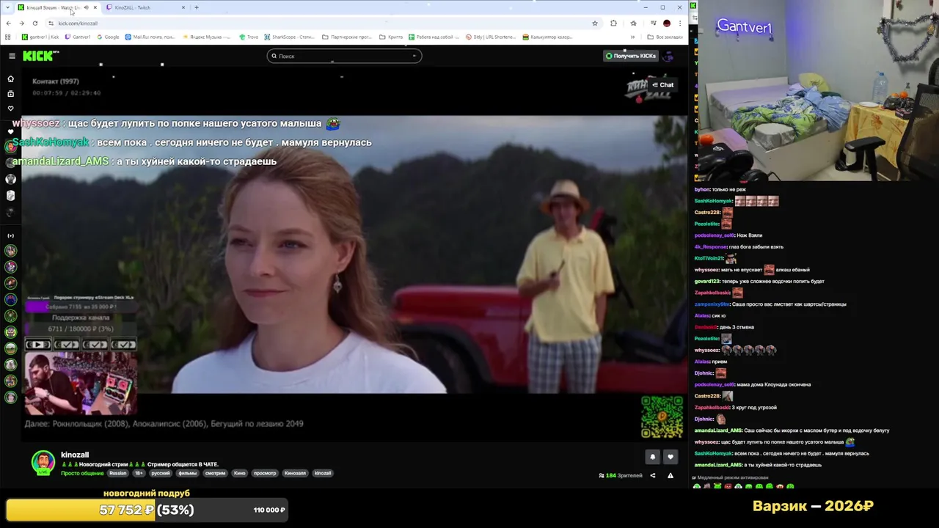This screenshot has width=939, height=528.
Task: Open whyssoez username in chat overlay
Action: [36, 123]
